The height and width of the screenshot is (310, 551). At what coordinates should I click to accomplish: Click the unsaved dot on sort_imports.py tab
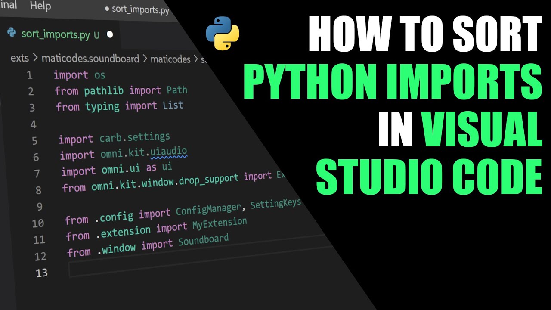[x=109, y=34]
